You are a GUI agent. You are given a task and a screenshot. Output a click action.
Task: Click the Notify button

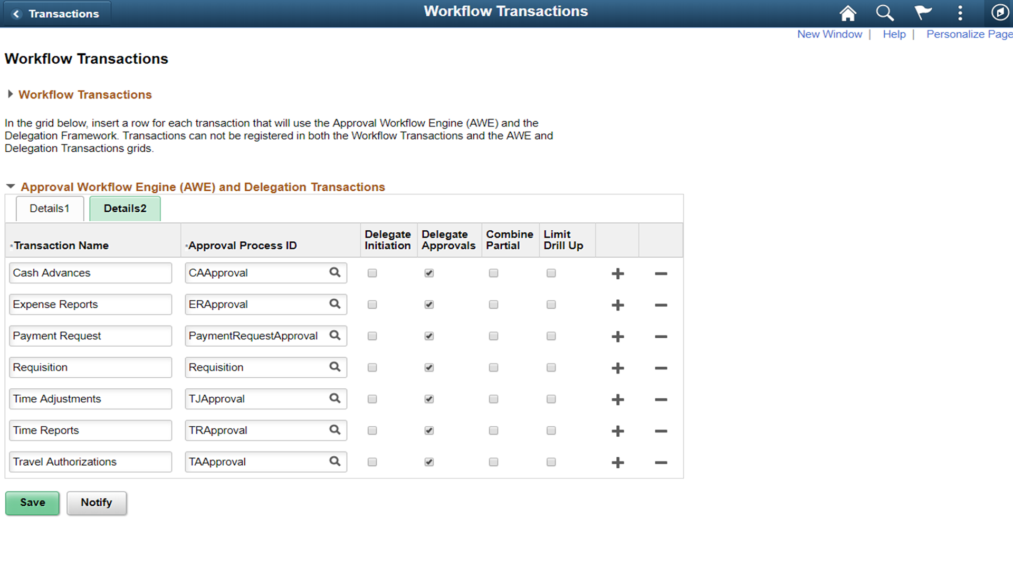(x=97, y=502)
